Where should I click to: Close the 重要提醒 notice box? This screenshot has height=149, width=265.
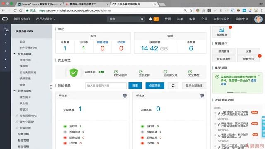click(x=259, y=75)
